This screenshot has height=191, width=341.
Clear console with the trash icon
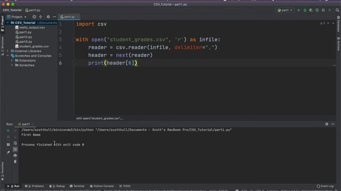point(15,161)
